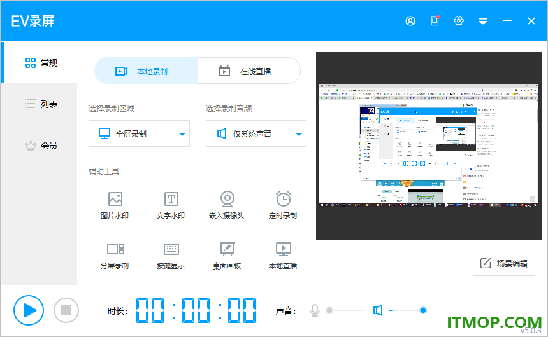Open the 按键显示 keystroke display tool
This screenshot has width=548, height=337.
pyautogui.click(x=171, y=256)
